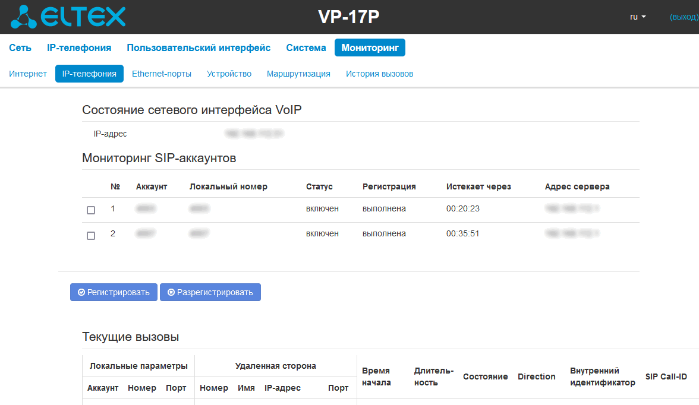
Task: Open the Маршрутизация tab
Action: coord(298,74)
